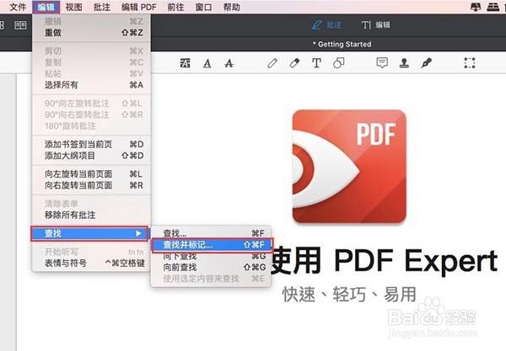Choose 向前查找 in the submenu
This screenshot has height=351, width=506.
click(x=211, y=268)
